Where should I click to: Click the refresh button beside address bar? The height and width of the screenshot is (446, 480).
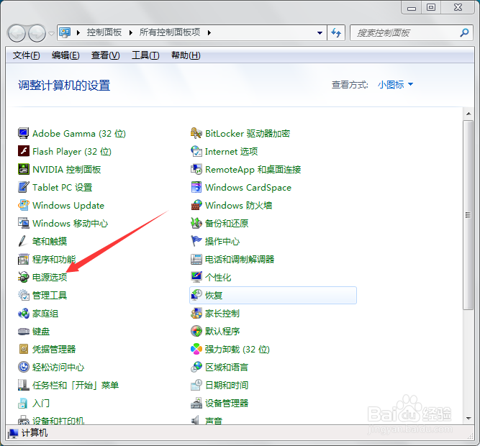[x=336, y=33]
